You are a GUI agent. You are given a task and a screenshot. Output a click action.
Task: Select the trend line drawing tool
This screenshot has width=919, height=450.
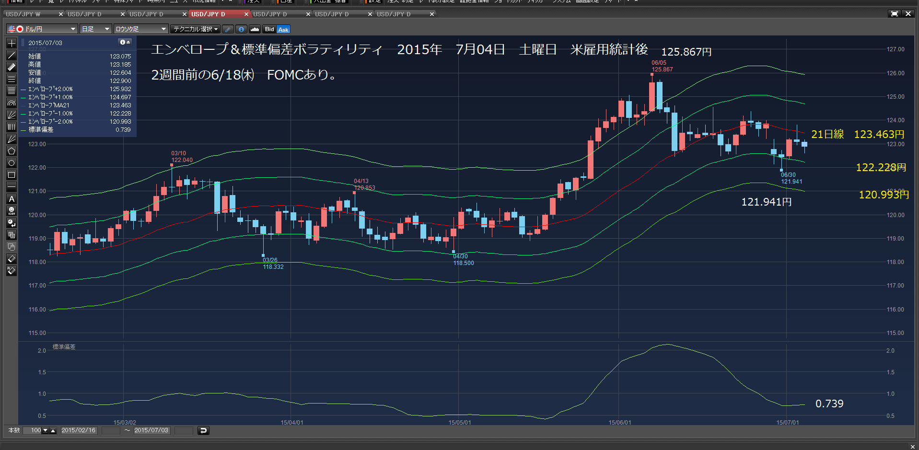coord(12,55)
